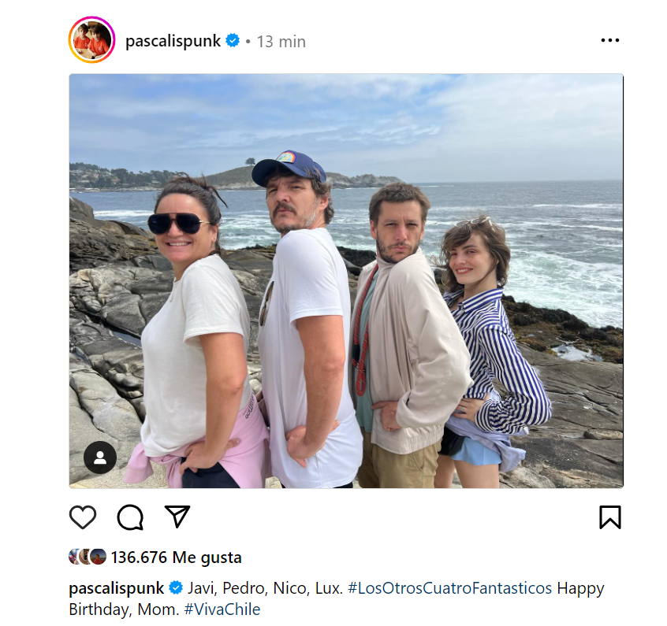The width and height of the screenshot is (667, 626).
Task: View the 136.676 Me gusta likes list
Action: [x=176, y=557]
